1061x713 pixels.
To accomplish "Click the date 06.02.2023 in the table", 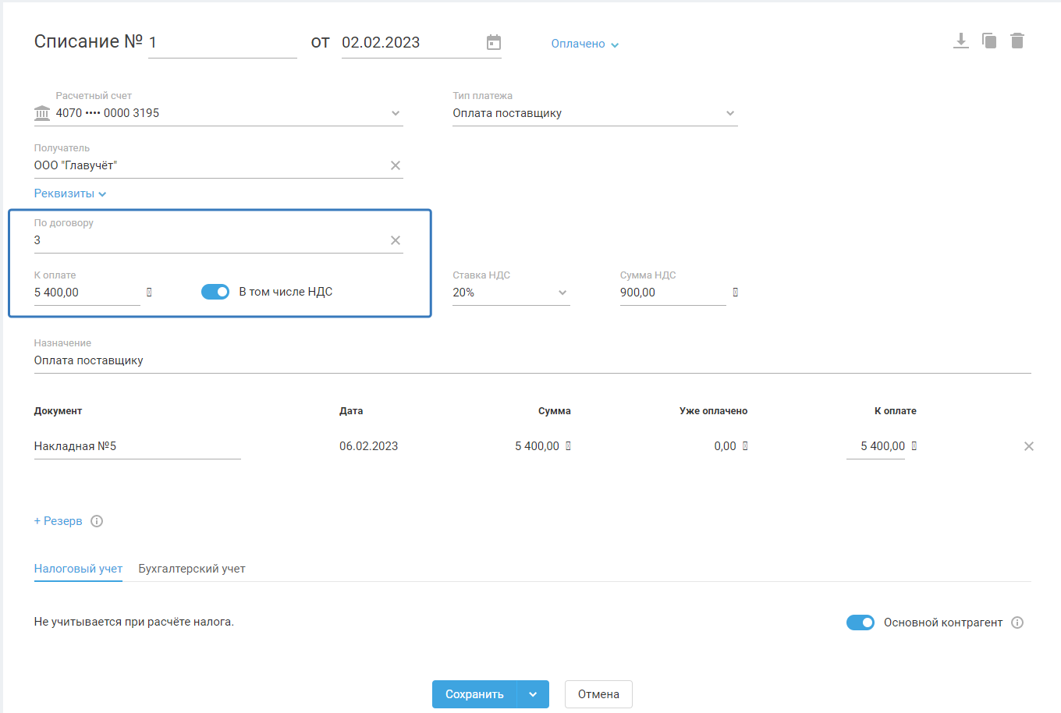I will [x=368, y=446].
